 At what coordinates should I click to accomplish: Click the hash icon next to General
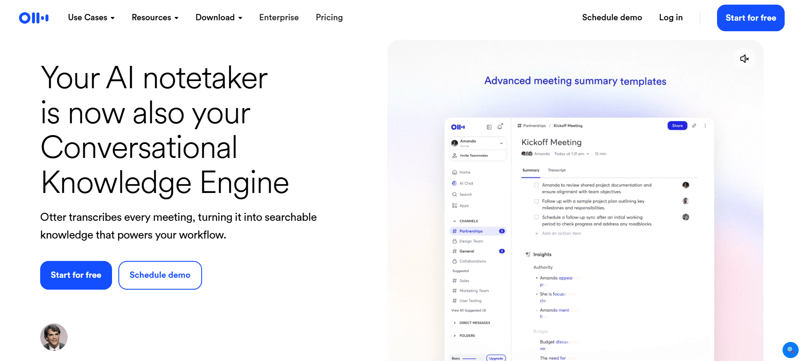pos(454,251)
